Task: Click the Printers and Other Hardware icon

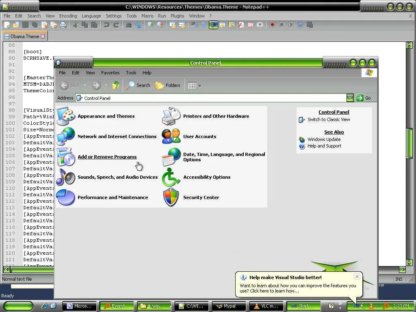Action: (x=171, y=116)
